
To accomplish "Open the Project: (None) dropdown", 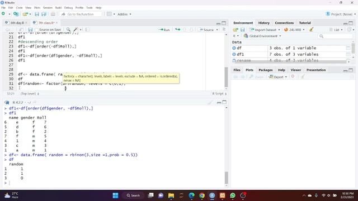I will tap(341, 14).
